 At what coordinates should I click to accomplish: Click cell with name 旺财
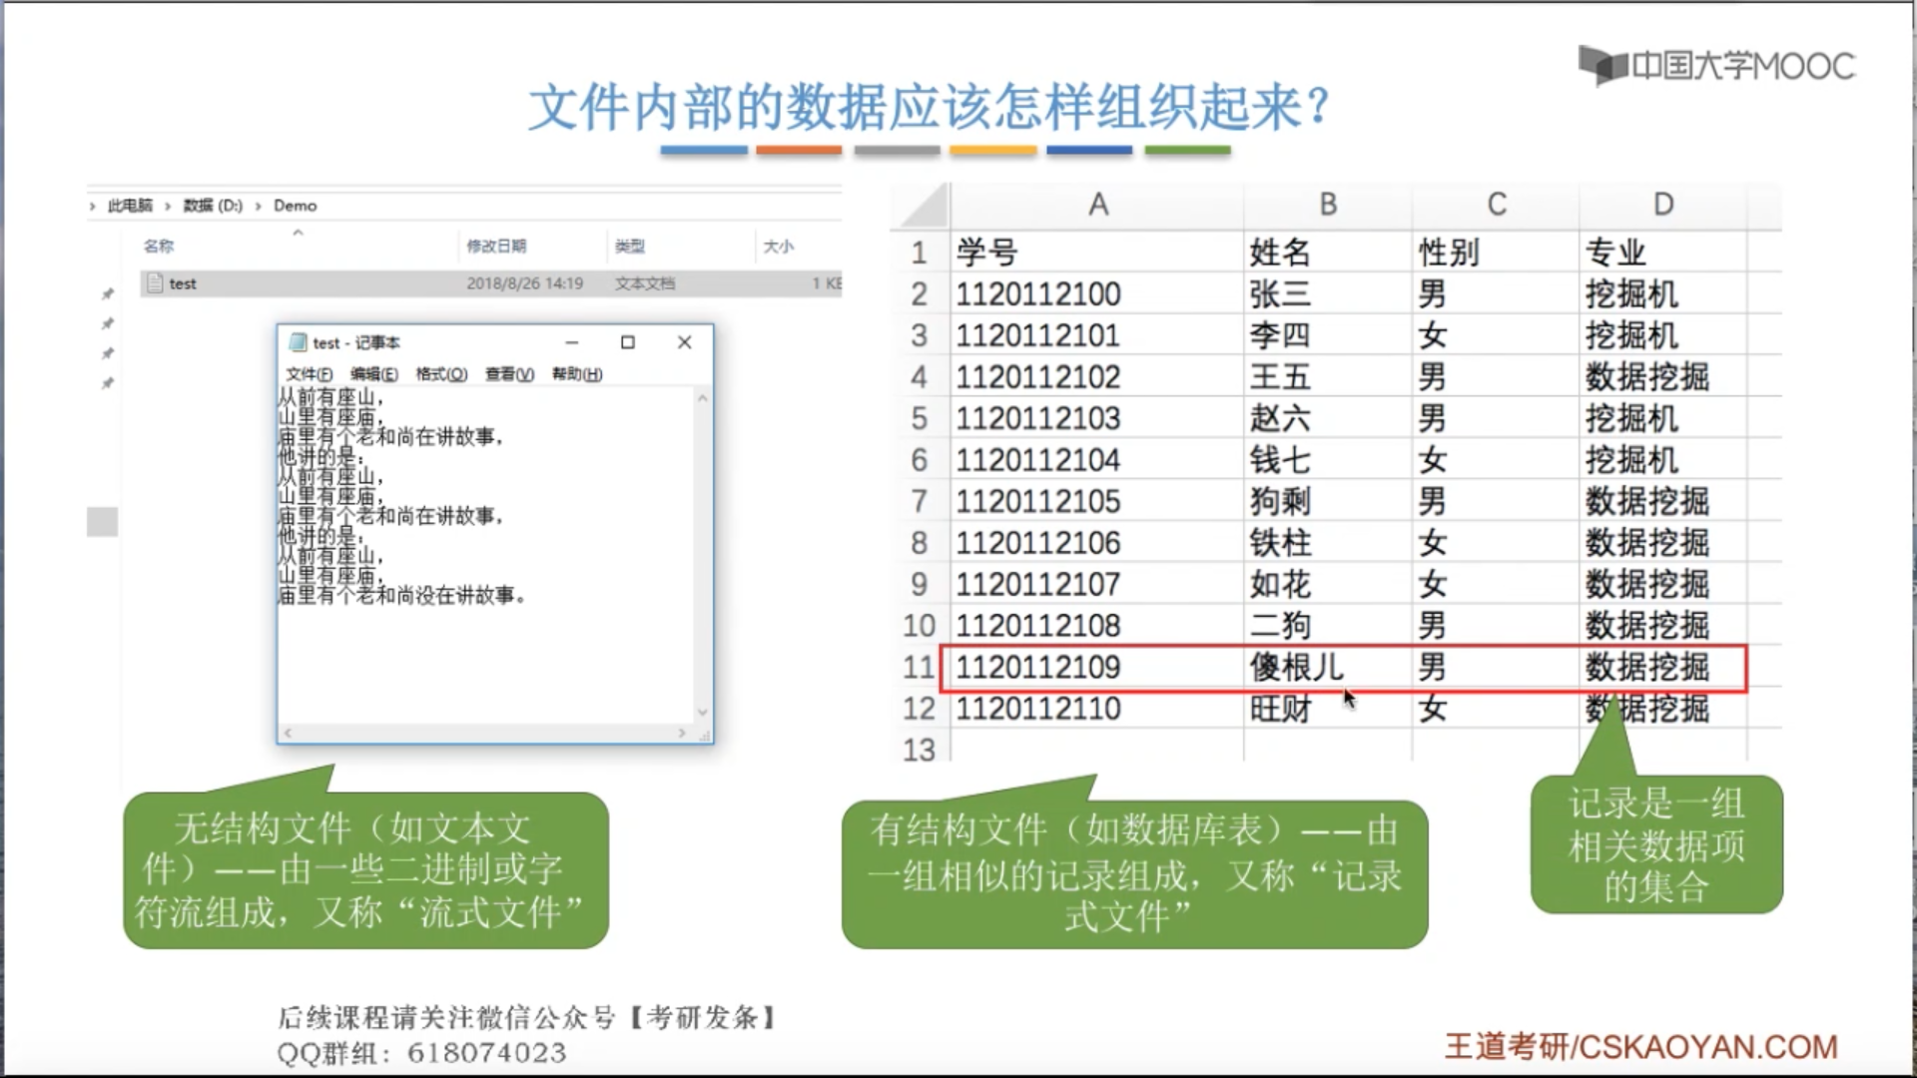tap(1328, 709)
